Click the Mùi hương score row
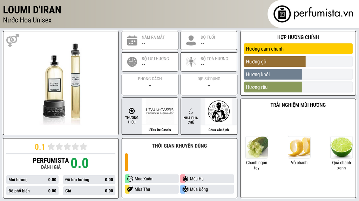Screen dimensions: 359x201 [32, 180]
